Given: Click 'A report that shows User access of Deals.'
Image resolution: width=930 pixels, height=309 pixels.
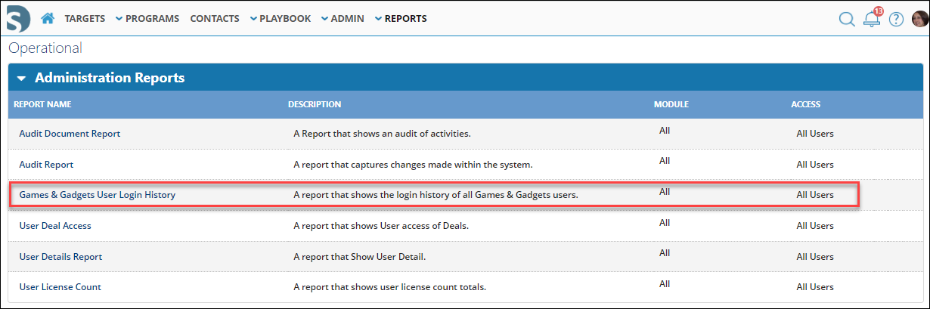Looking at the screenshot, I should point(381,226).
